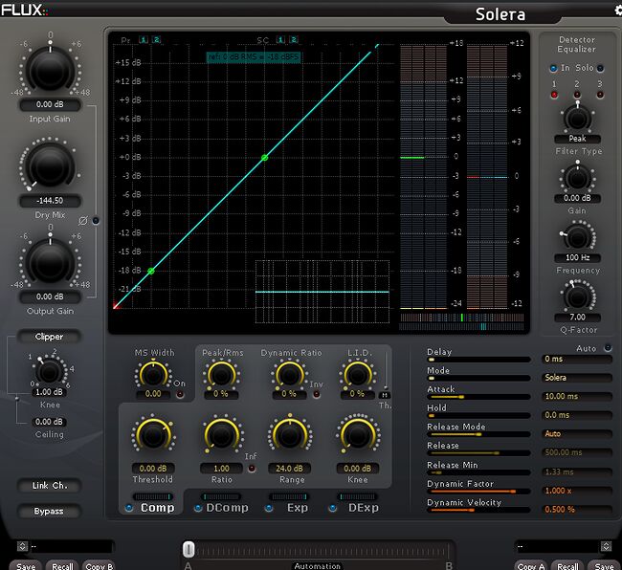Click the Dynamic Factor slider
This screenshot has height=570, width=622.
pos(478,492)
